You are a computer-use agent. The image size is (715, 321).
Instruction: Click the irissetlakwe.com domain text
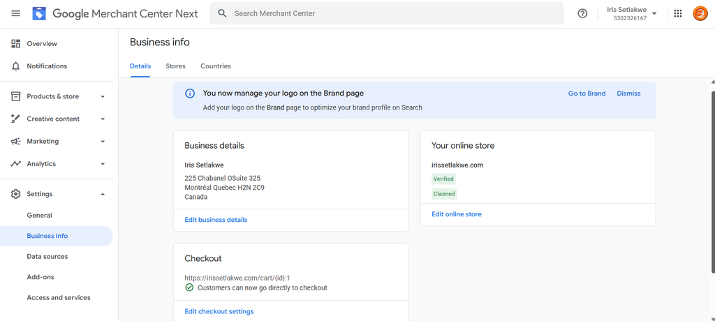tap(457, 165)
